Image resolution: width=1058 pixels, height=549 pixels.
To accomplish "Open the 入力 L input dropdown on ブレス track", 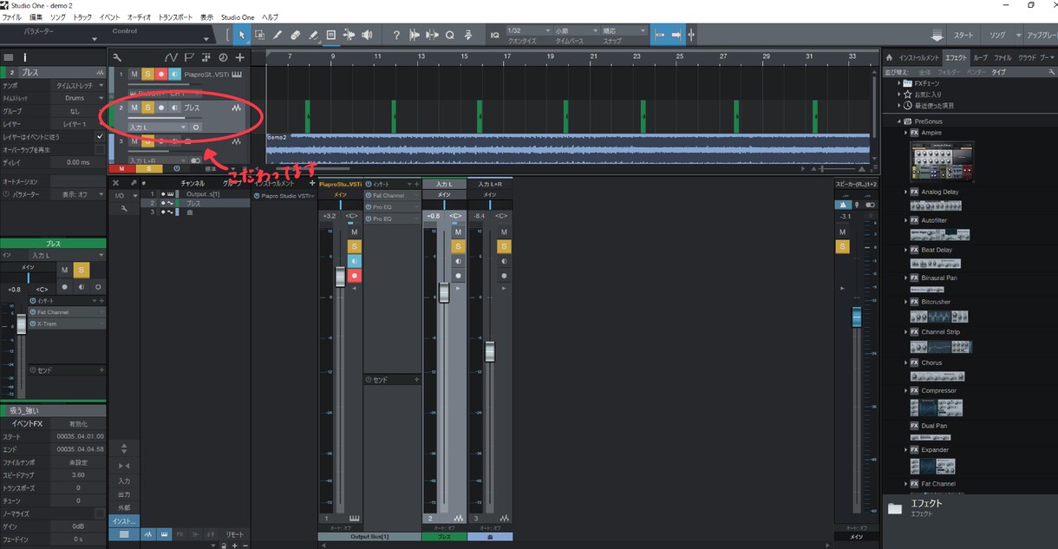I will click(x=158, y=127).
